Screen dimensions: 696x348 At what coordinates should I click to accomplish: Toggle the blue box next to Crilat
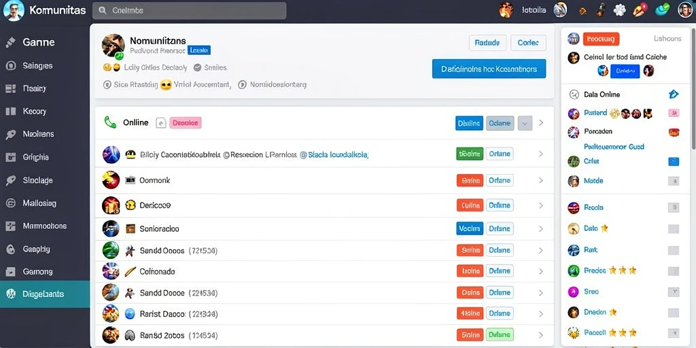tap(674, 162)
